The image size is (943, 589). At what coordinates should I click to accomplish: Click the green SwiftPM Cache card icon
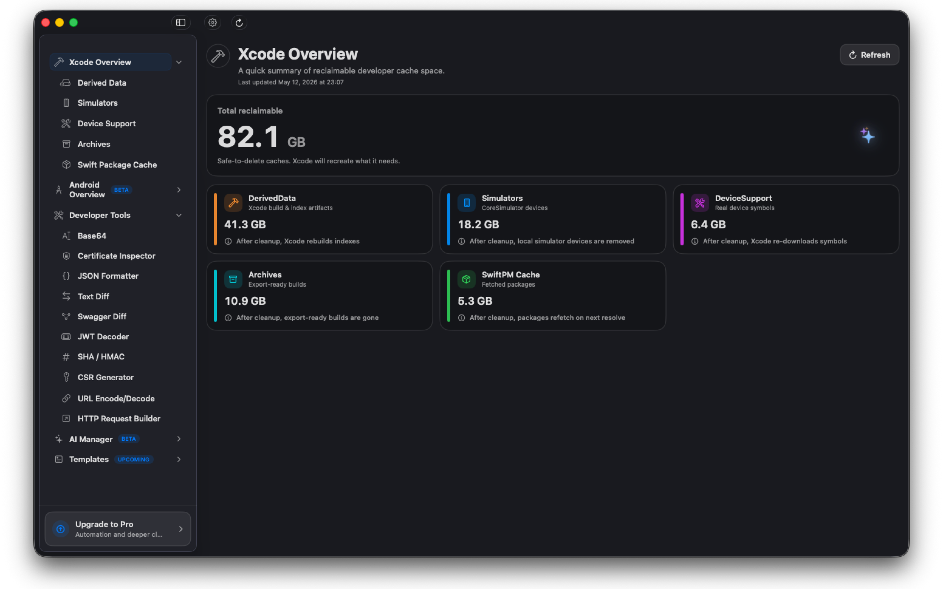467,279
